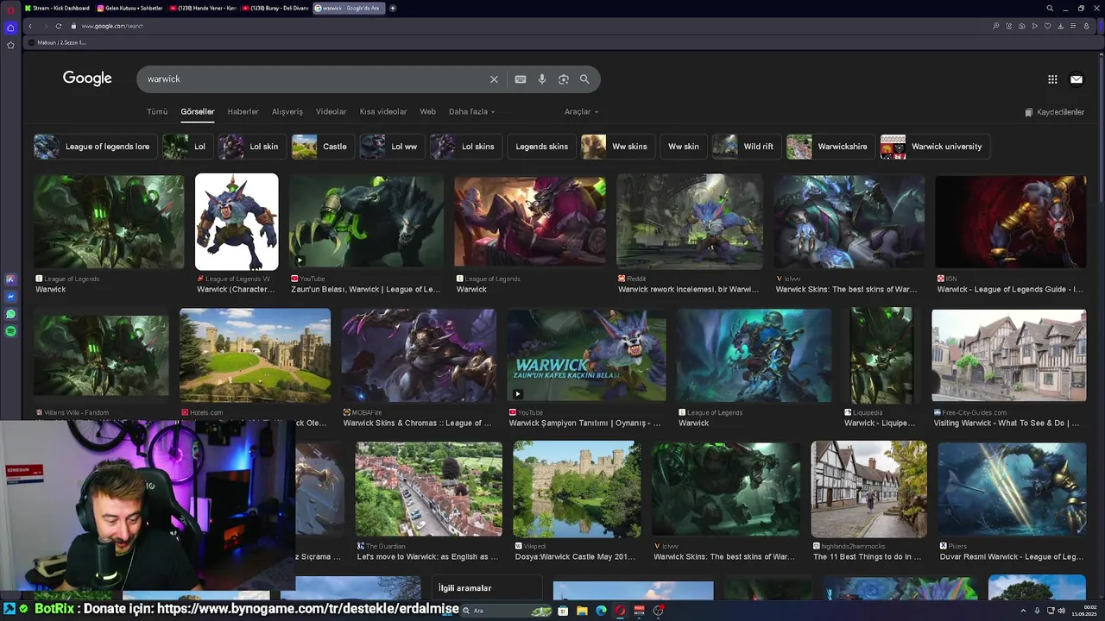Viewport: 1105px width, 621px height.
Task: Select the Castle filter chip
Action: (x=321, y=147)
